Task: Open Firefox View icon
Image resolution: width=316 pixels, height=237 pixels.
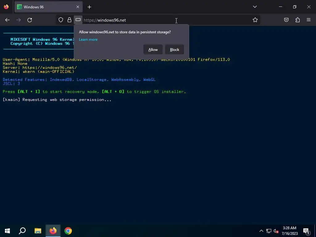Action: tap(6, 7)
